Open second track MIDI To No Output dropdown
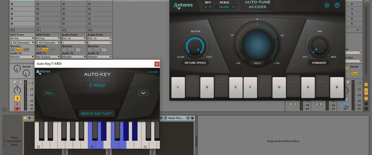The height and width of the screenshot is (155, 372). click(x=48, y=57)
